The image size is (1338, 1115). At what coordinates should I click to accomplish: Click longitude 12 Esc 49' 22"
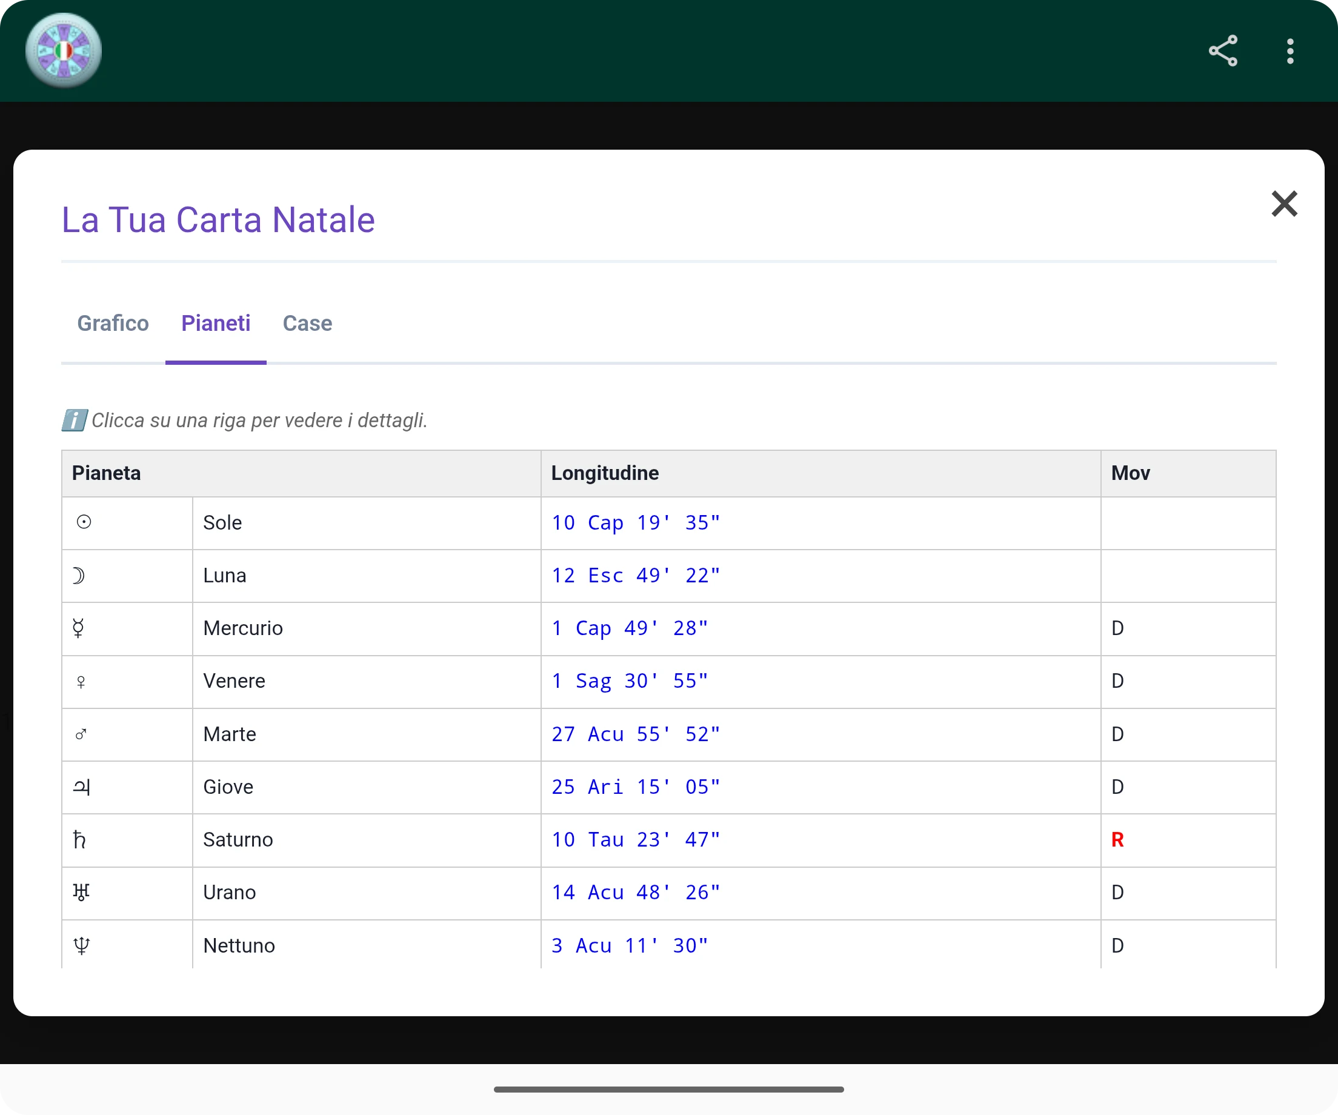636,575
